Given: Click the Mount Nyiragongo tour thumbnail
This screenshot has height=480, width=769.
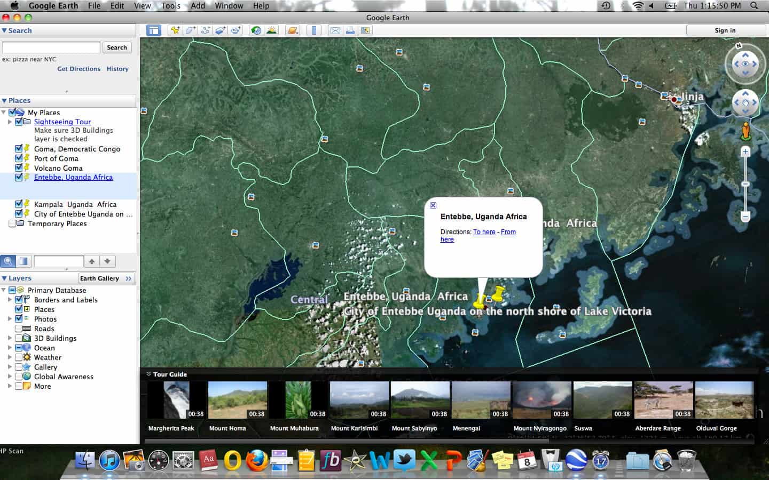Looking at the screenshot, I should pos(542,400).
